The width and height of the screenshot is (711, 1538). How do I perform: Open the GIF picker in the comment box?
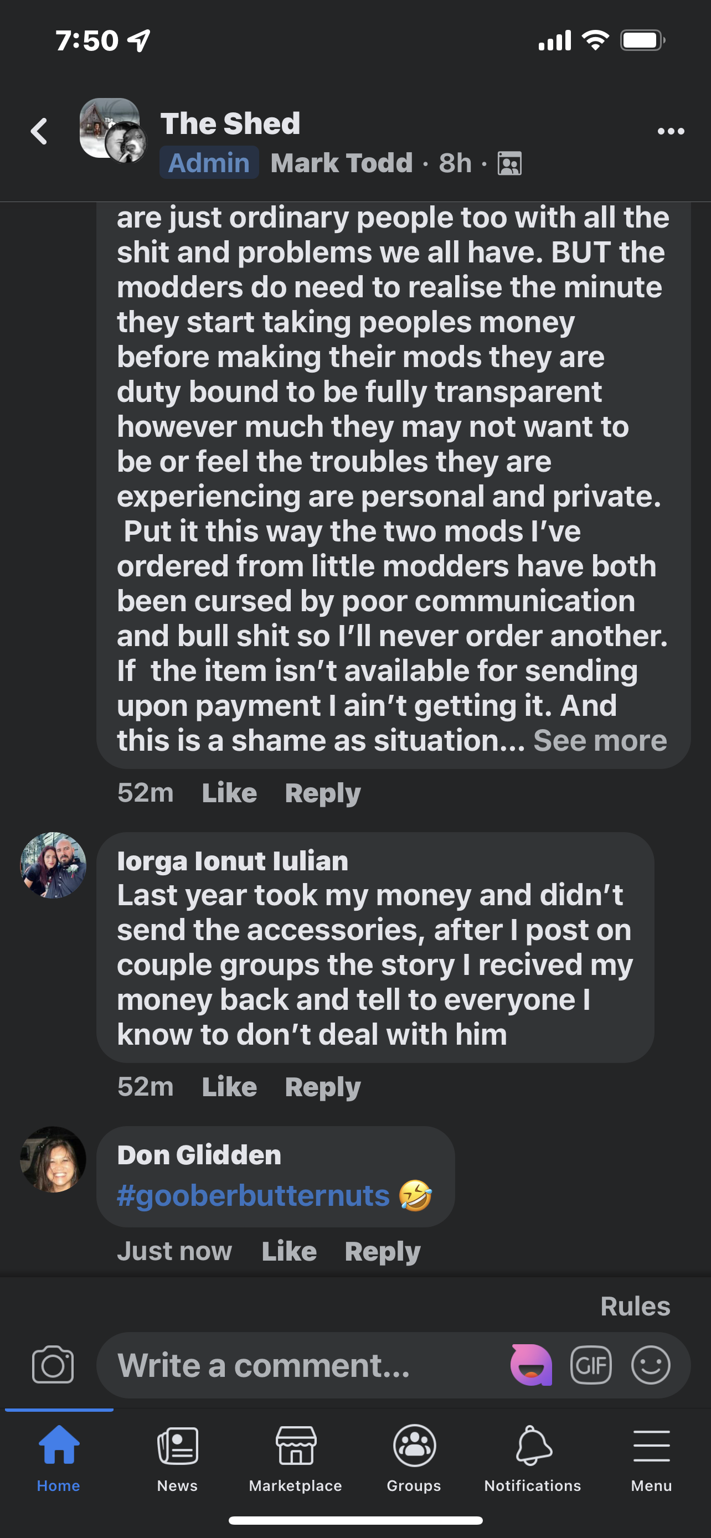point(591,1365)
